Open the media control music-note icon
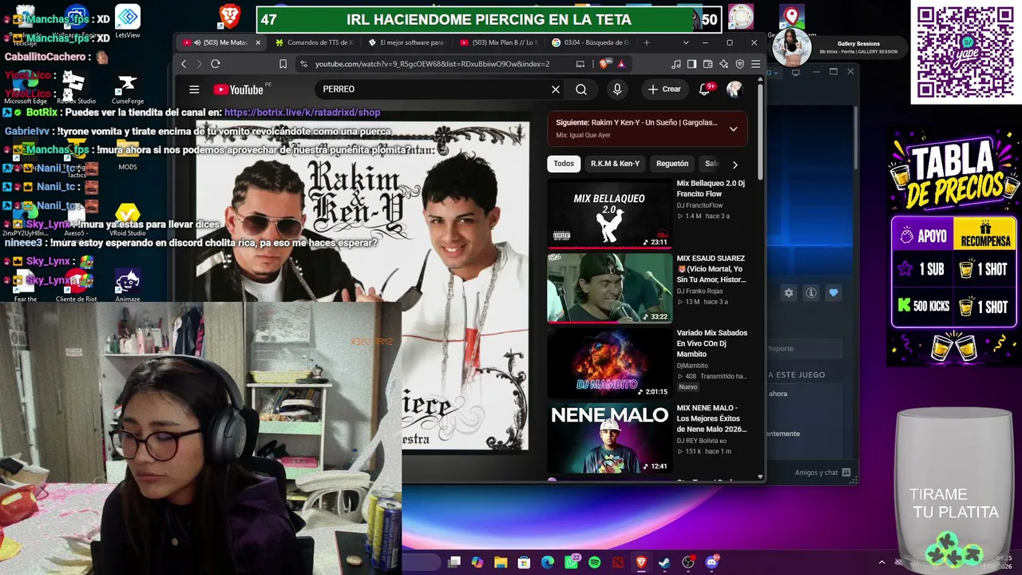Image resolution: width=1022 pixels, height=575 pixels. [x=676, y=64]
